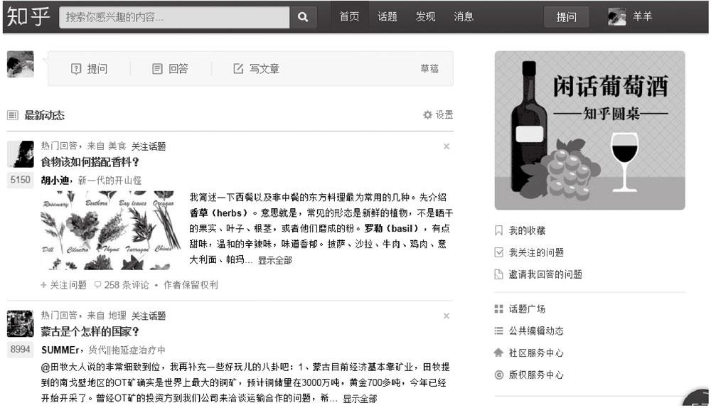Open 社区服务中心 house icon
711x408 pixels.
[x=499, y=353]
